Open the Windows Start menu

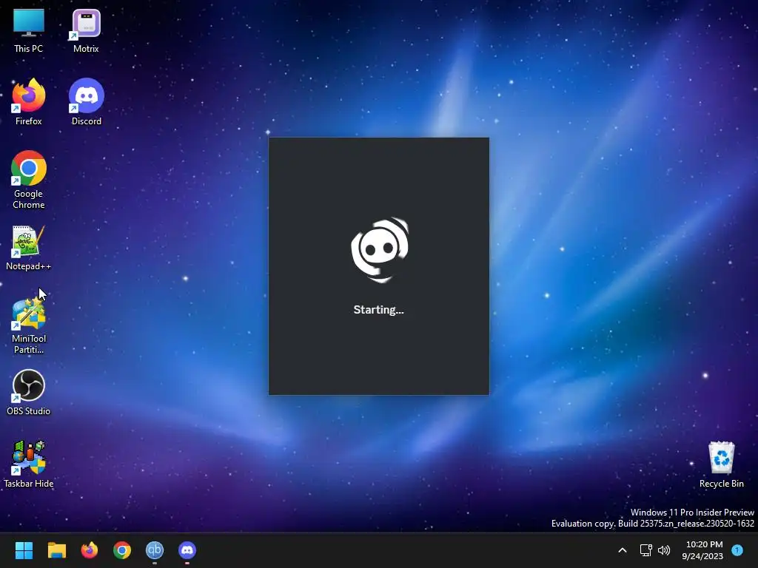tap(24, 550)
